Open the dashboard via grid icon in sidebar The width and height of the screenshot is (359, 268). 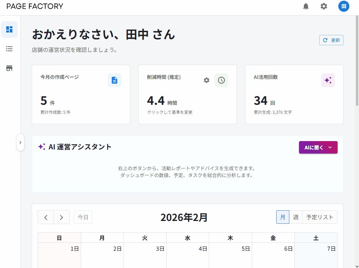coord(9,29)
